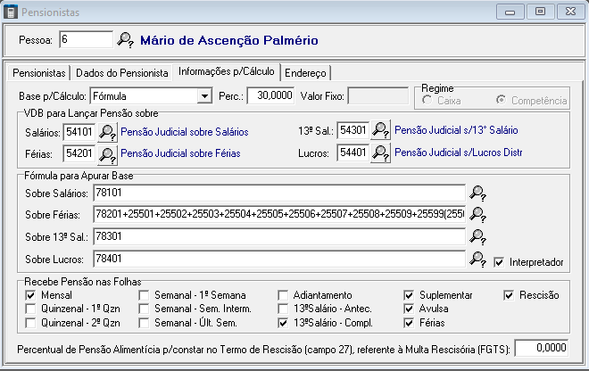This screenshot has height=371, width=589.
Task: Uncheck 13ºSalário - Compl. checkbox
Action: coord(283,323)
